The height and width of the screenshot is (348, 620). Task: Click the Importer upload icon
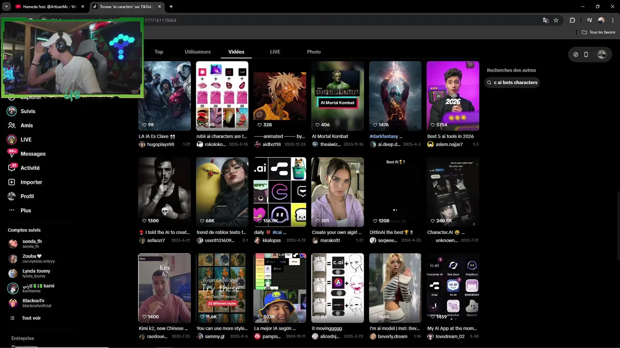coord(12,182)
